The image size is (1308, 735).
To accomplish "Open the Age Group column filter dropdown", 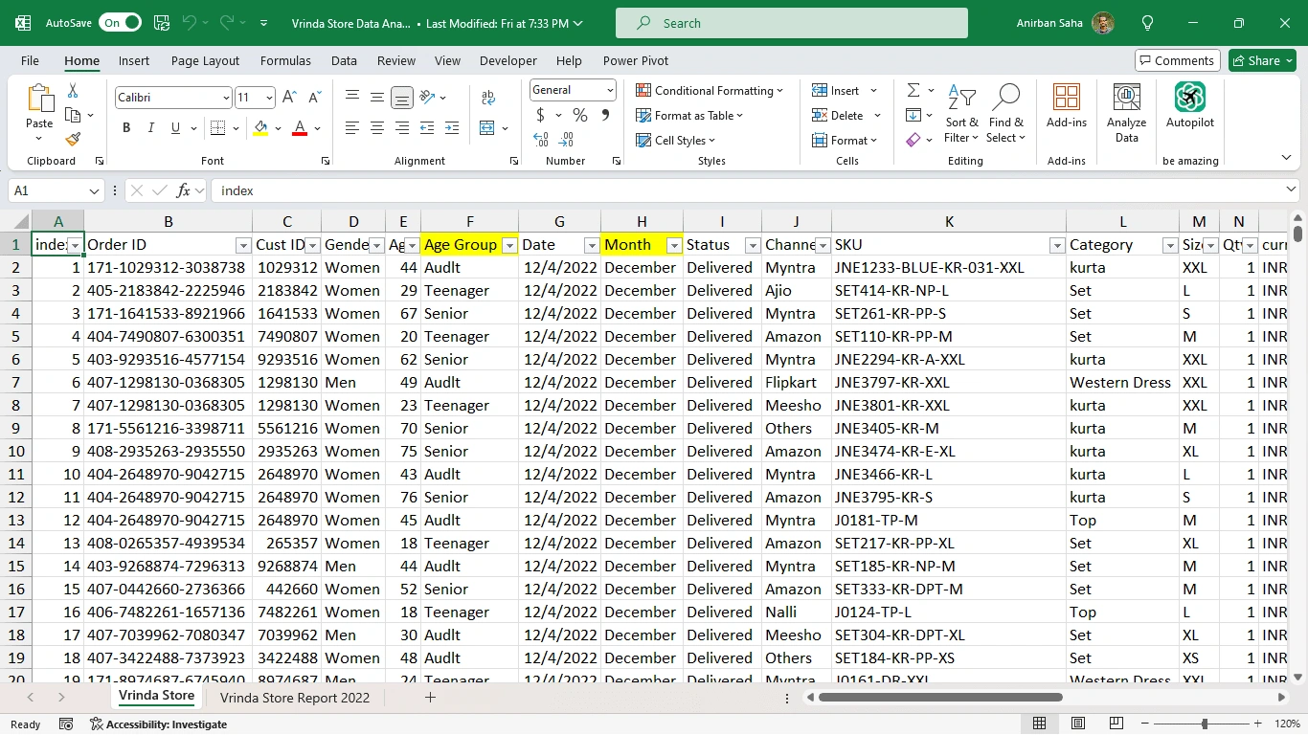I will point(509,246).
